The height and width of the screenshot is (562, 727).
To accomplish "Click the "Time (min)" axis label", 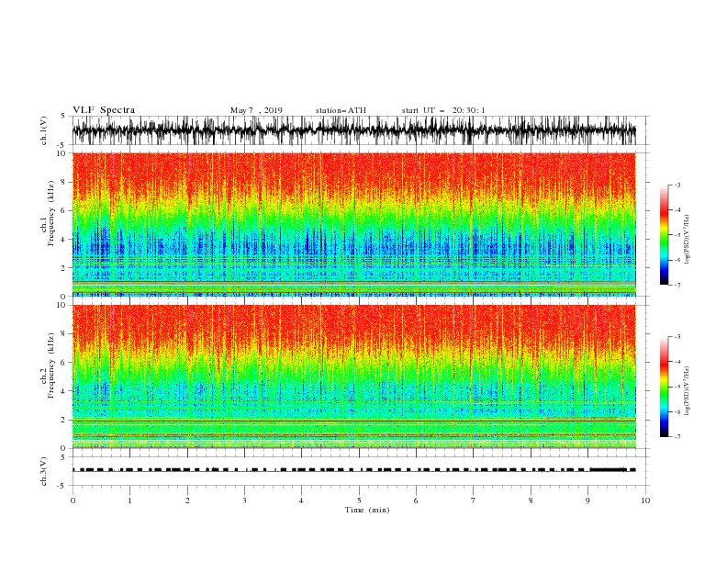I will pyautogui.click(x=367, y=510).
